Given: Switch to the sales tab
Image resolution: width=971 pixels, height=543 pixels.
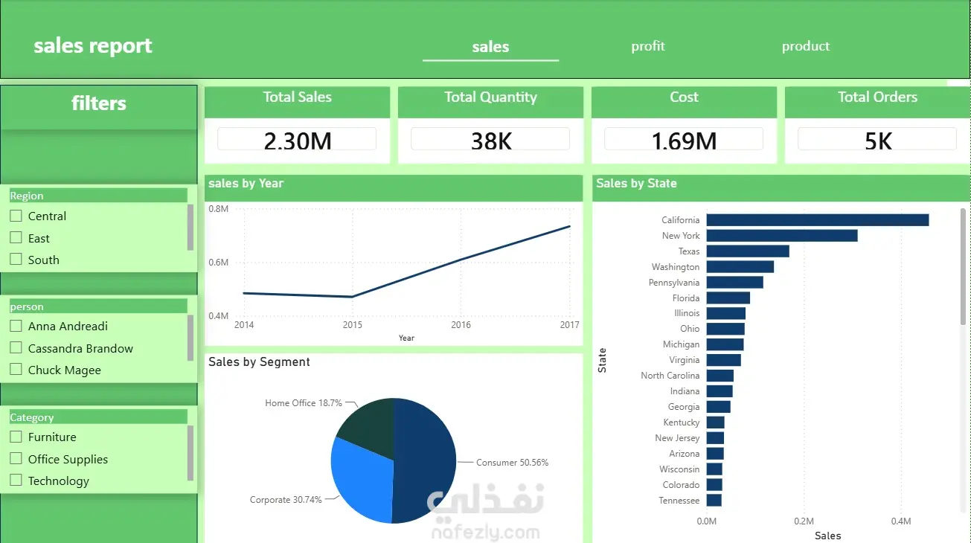Looking at the screenshot, I should tap(490, 47).
